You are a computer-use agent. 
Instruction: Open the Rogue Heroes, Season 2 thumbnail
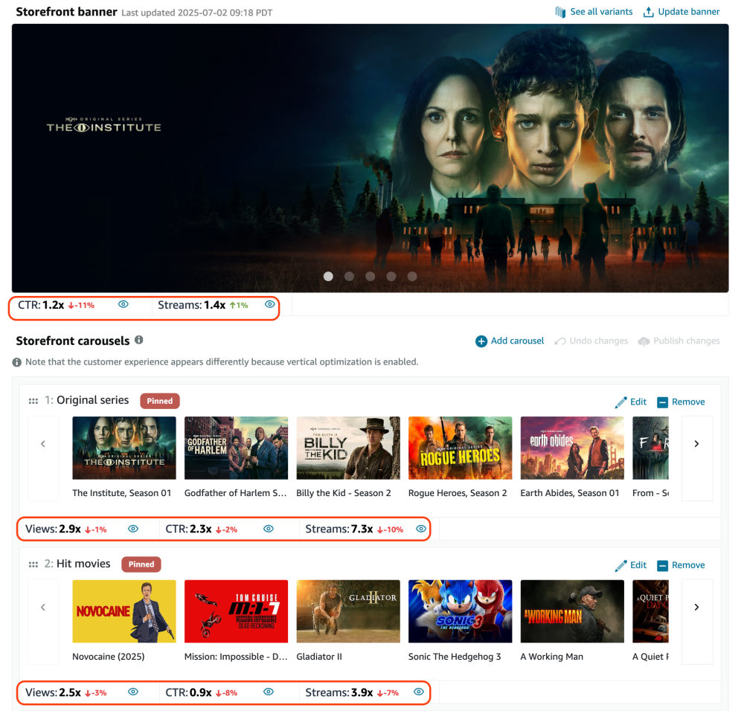tap(460, 448)
